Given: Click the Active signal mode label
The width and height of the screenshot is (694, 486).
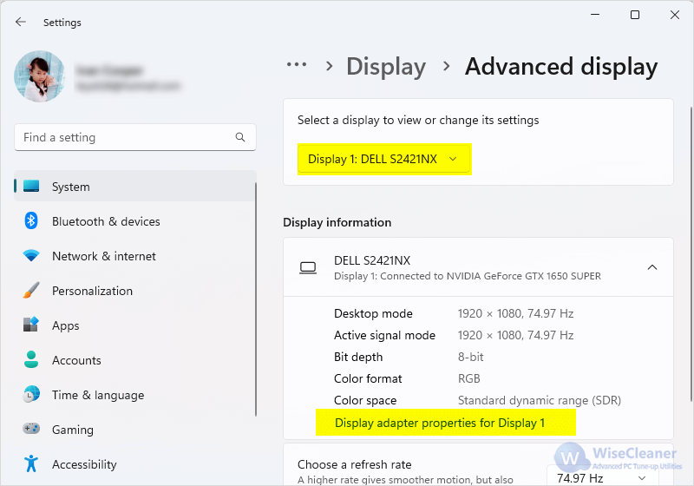Looking at the screenshot, I should pyautogui.click(x=384, y=335).
